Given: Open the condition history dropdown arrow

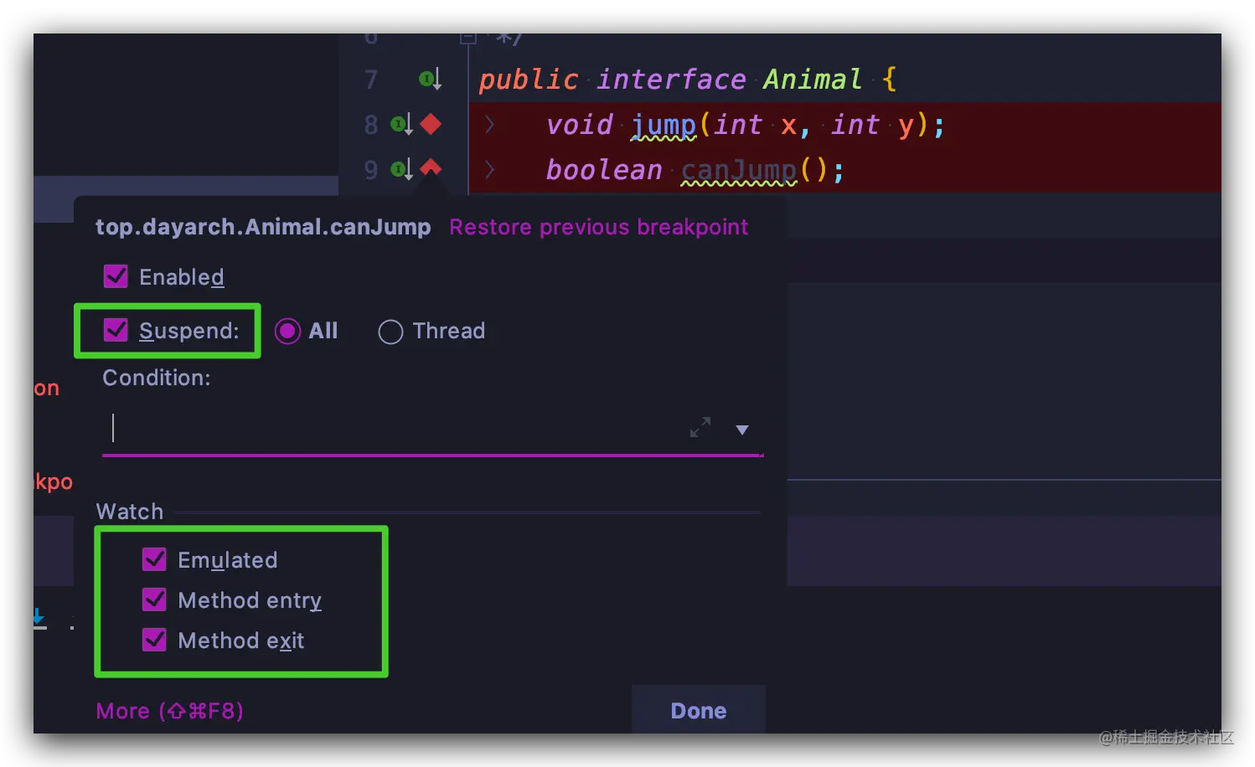Looking at the screenshot, I should coord(742,430).
